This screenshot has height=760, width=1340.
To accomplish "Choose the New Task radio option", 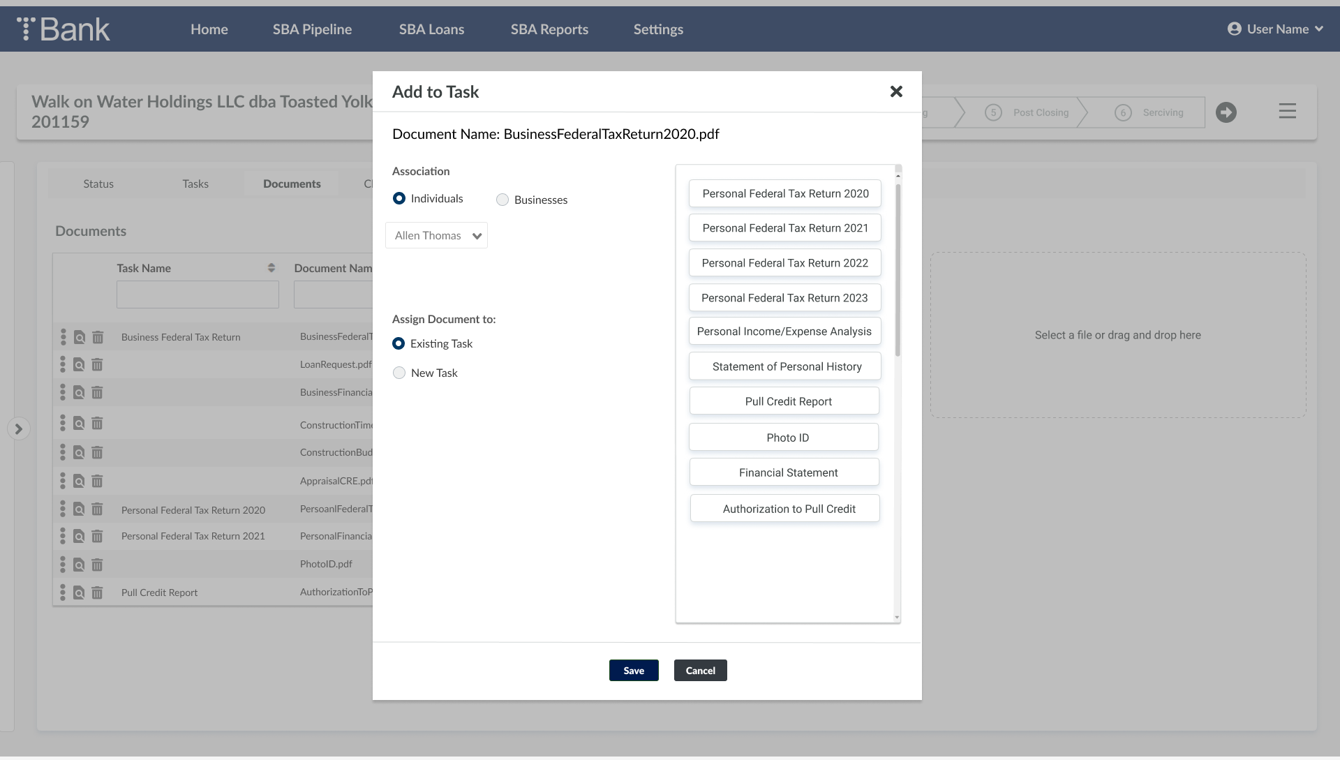I will click(x=399, y=373).
